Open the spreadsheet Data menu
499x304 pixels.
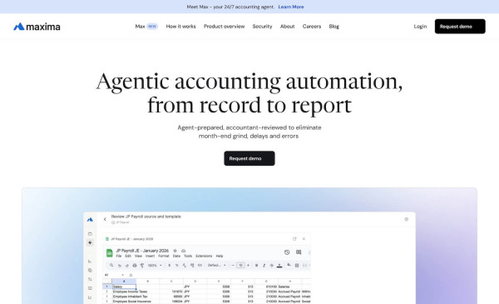[176, 256]
